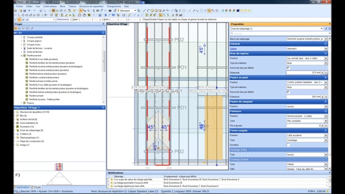Click the 'Objet' option in selection bar
The height and width of the screenshot is (194, 345).
coord(75,19)
